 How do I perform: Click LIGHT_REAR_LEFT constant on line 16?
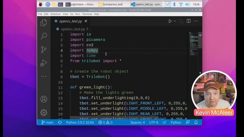(x=144, y=114)
